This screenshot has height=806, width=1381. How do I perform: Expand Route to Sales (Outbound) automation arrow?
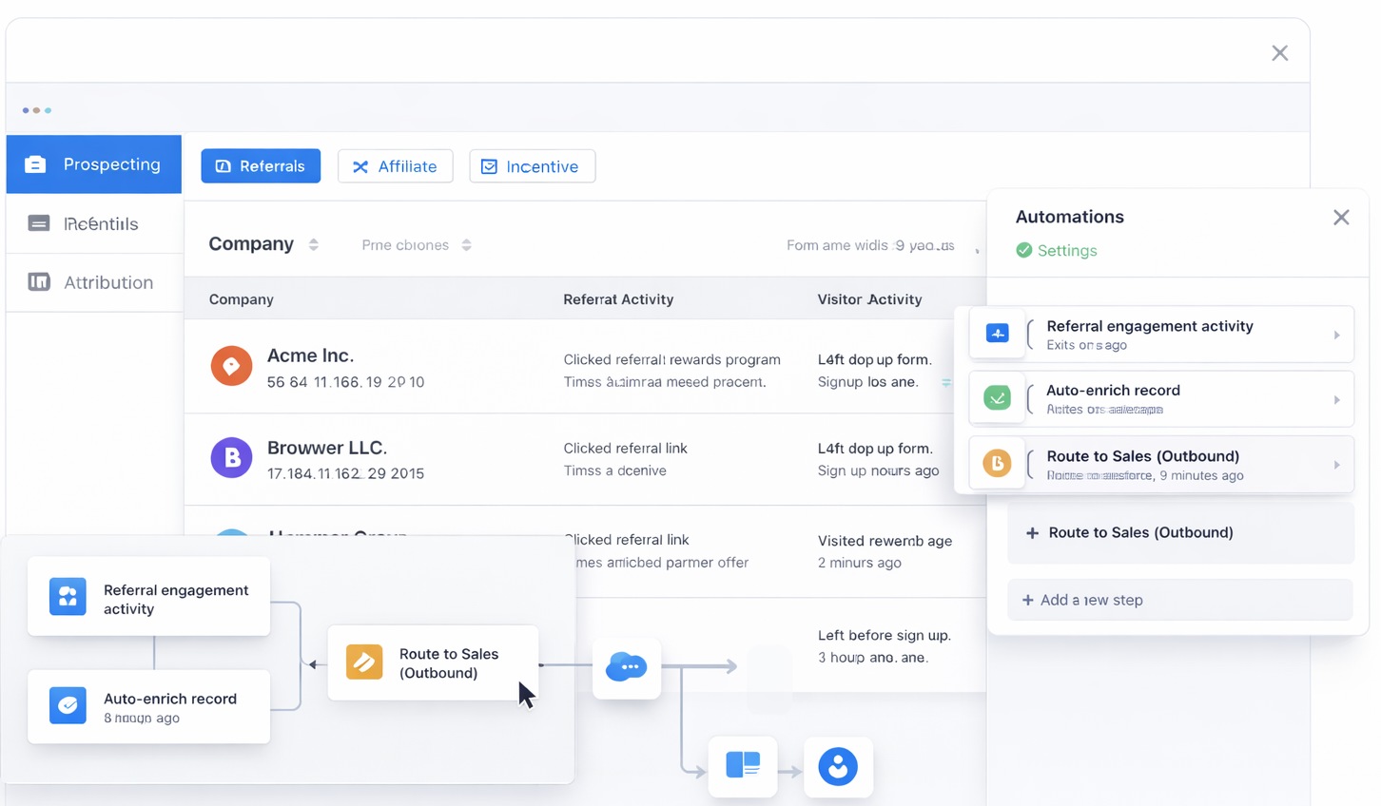tap(1336, 466)
